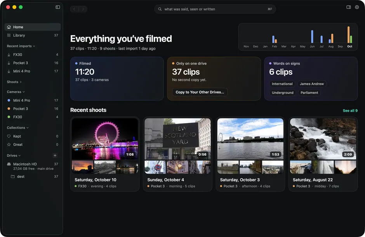Select the Underground sign tag

coord(283,93)
